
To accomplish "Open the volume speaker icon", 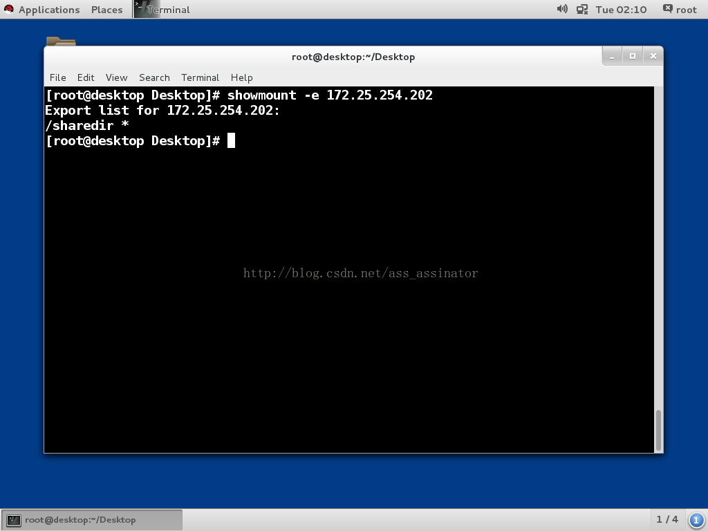I will (561, 9).
